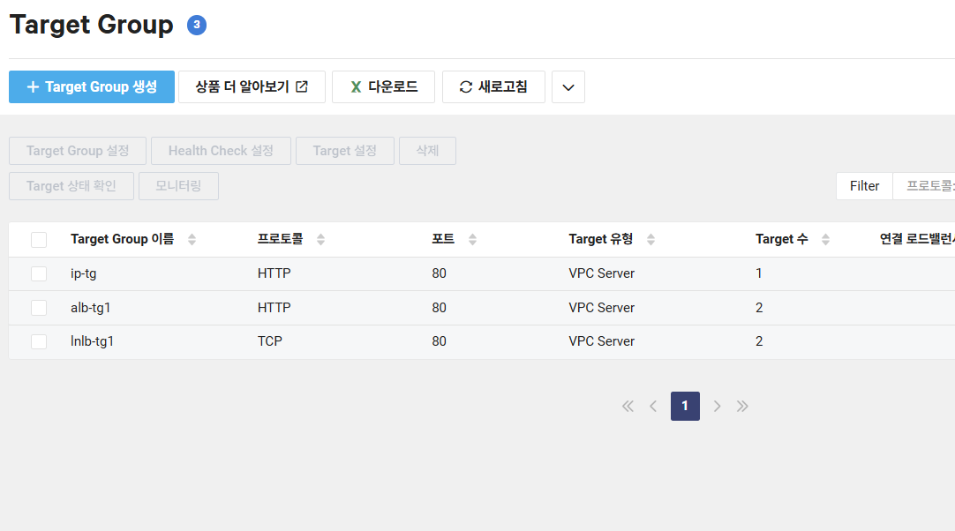Check the checkbox for ip-tg row
Viewport: 955px width, 531px height.
coord(39,273)
